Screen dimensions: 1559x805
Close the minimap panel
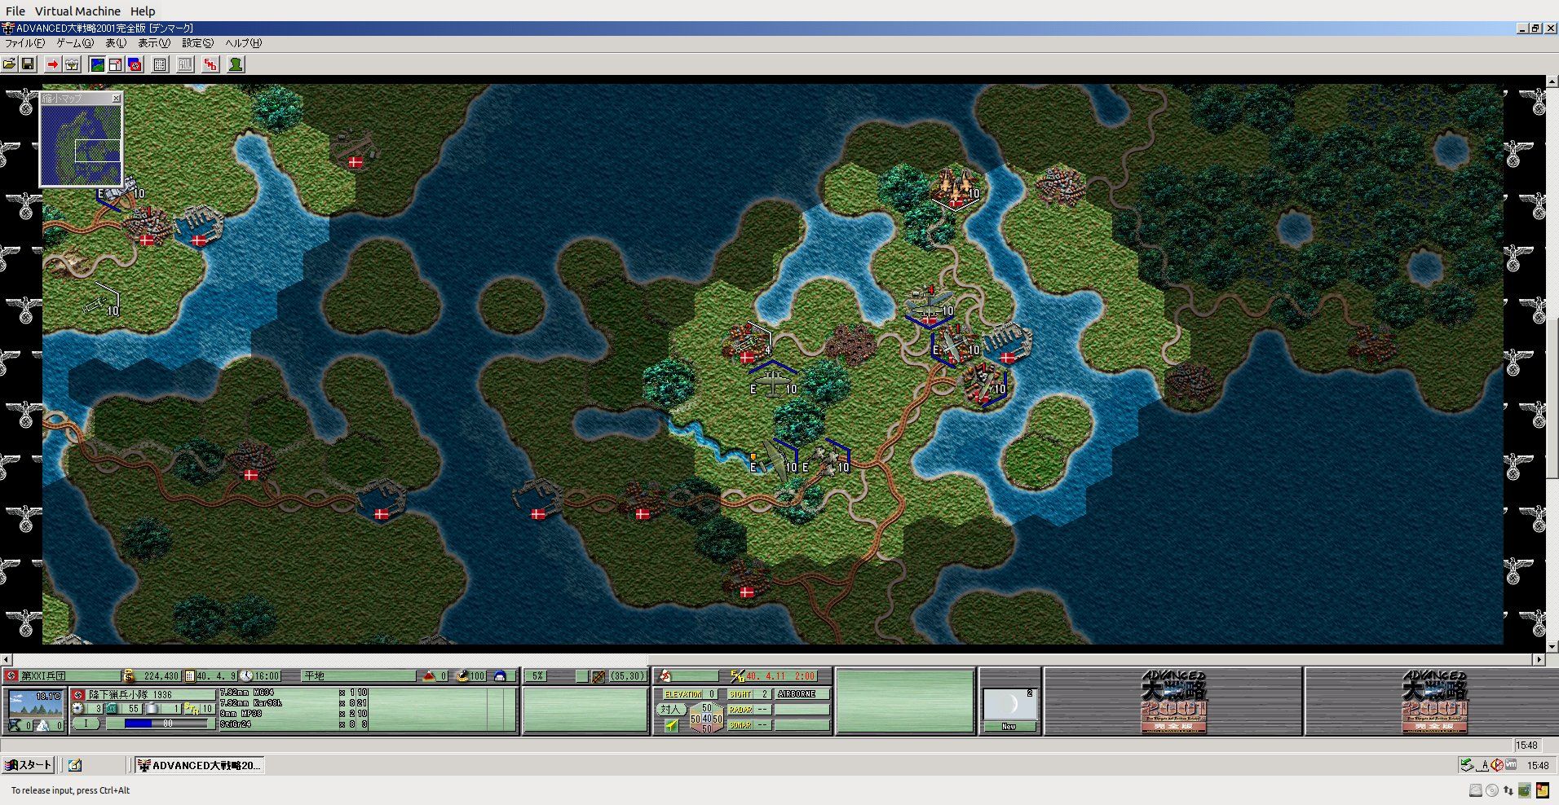116,99
